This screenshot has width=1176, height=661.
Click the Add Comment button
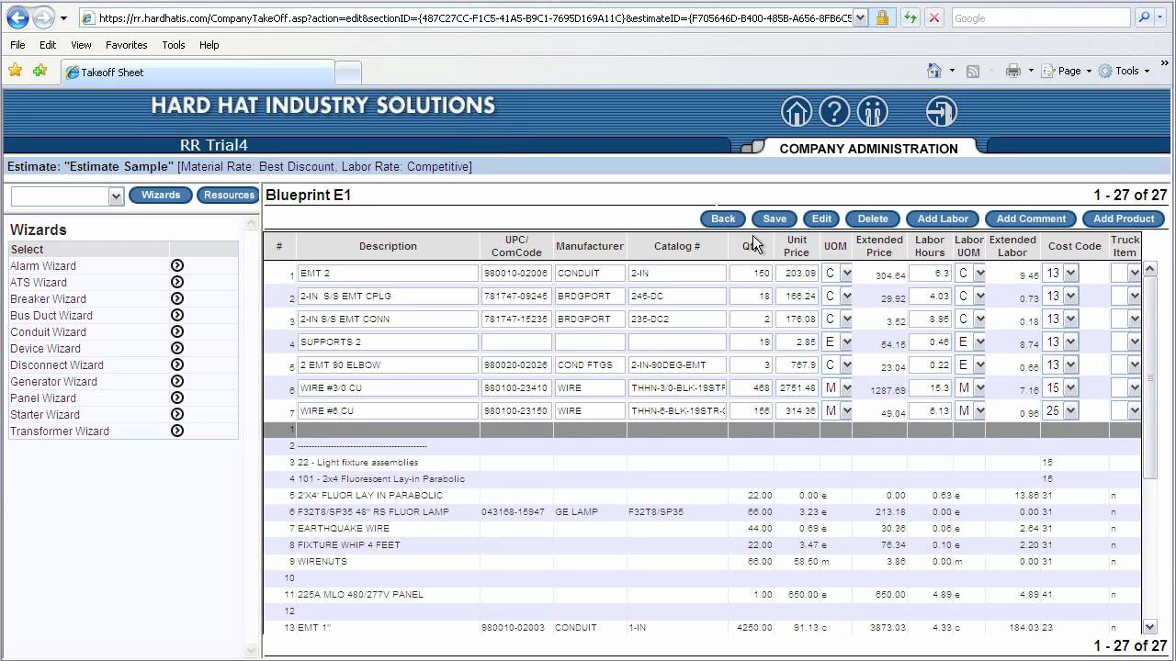(x=1031, y=218)
